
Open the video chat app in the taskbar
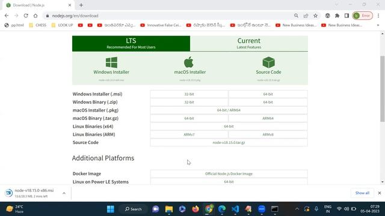(x=156, y=209)
